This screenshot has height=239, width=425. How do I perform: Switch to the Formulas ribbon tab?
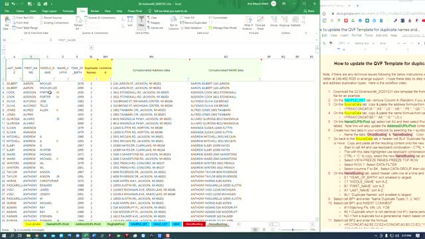pyautogui.click(x=68, y=11)
